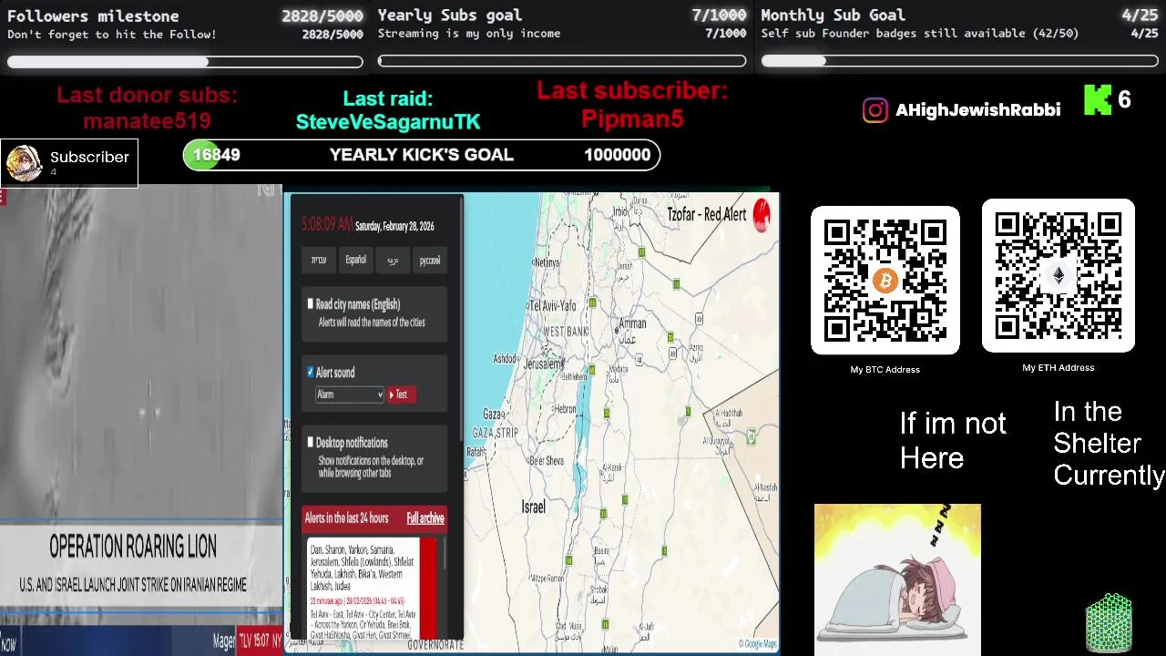Viewport: 1166px width, 656px height.
Task: Click the Bitcoin QR code
Action: click(x=885, y=281)
